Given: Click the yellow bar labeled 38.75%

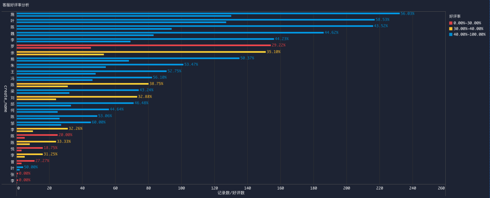Looking at the screenshot, I should [82, 84].
